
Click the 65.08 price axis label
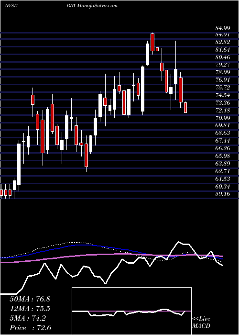222,156
